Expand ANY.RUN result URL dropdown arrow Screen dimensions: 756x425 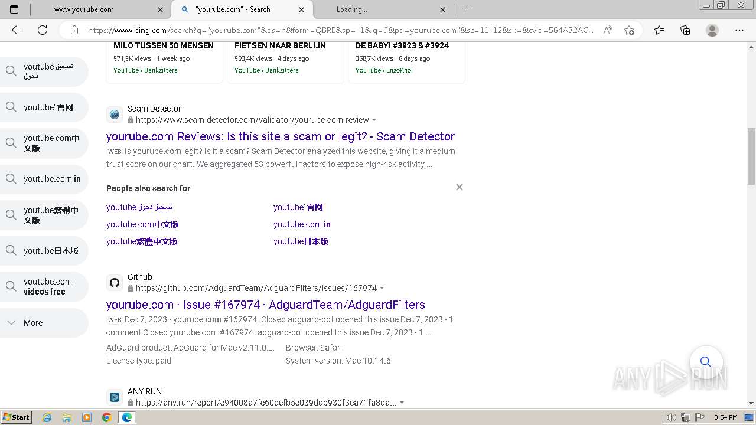402,403
